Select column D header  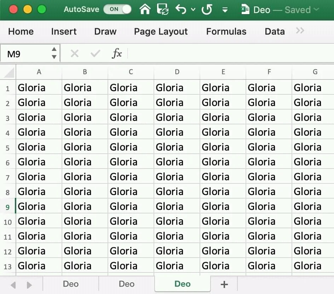[x=177, y=72]
